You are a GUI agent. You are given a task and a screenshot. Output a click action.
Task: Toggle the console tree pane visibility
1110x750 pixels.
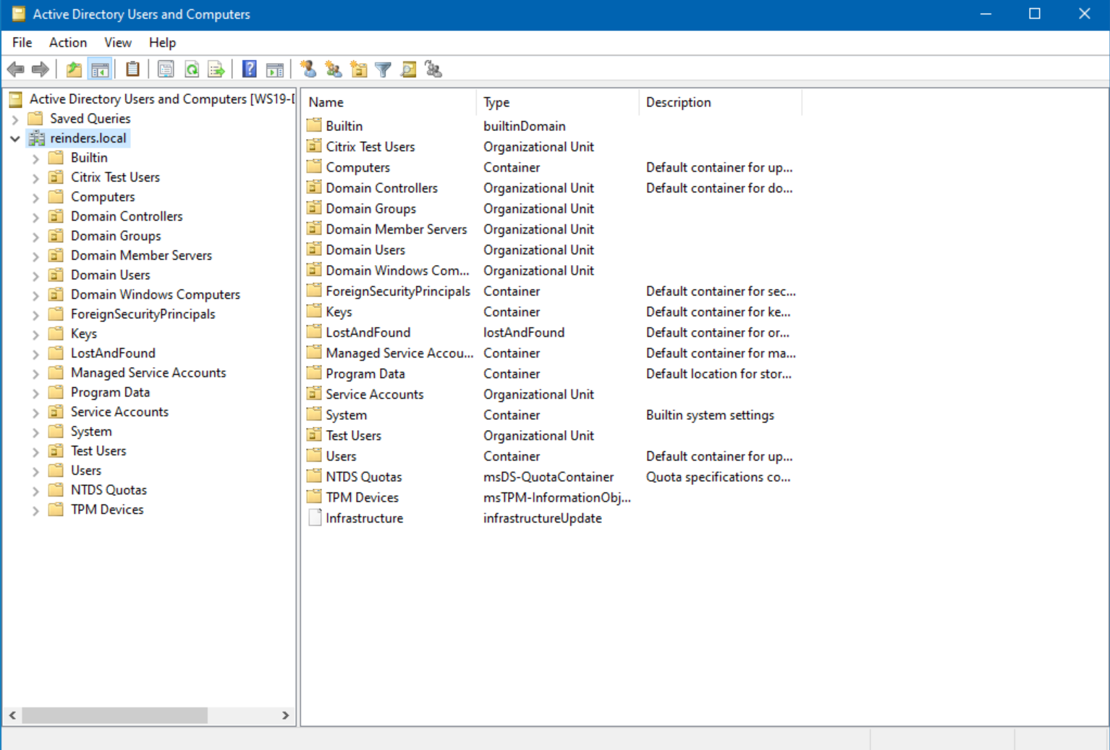click(x=101, y=69)
